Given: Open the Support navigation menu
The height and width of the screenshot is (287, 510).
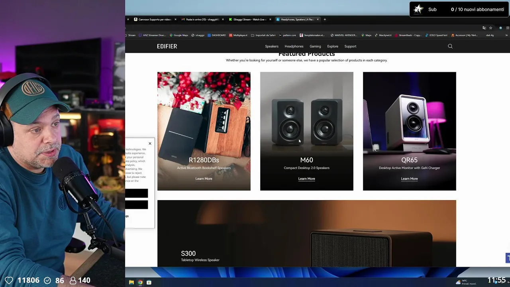Looking at the screenshot, I should point(350,46).
